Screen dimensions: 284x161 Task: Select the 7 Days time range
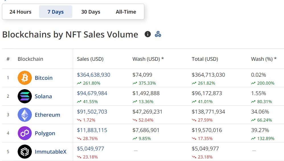pyautogui.click(x=55, y=12)
